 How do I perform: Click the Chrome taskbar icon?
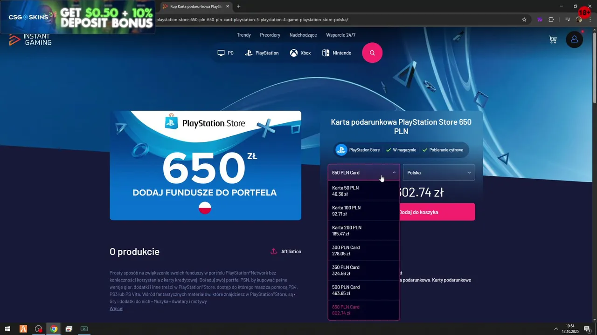(54, 329)
